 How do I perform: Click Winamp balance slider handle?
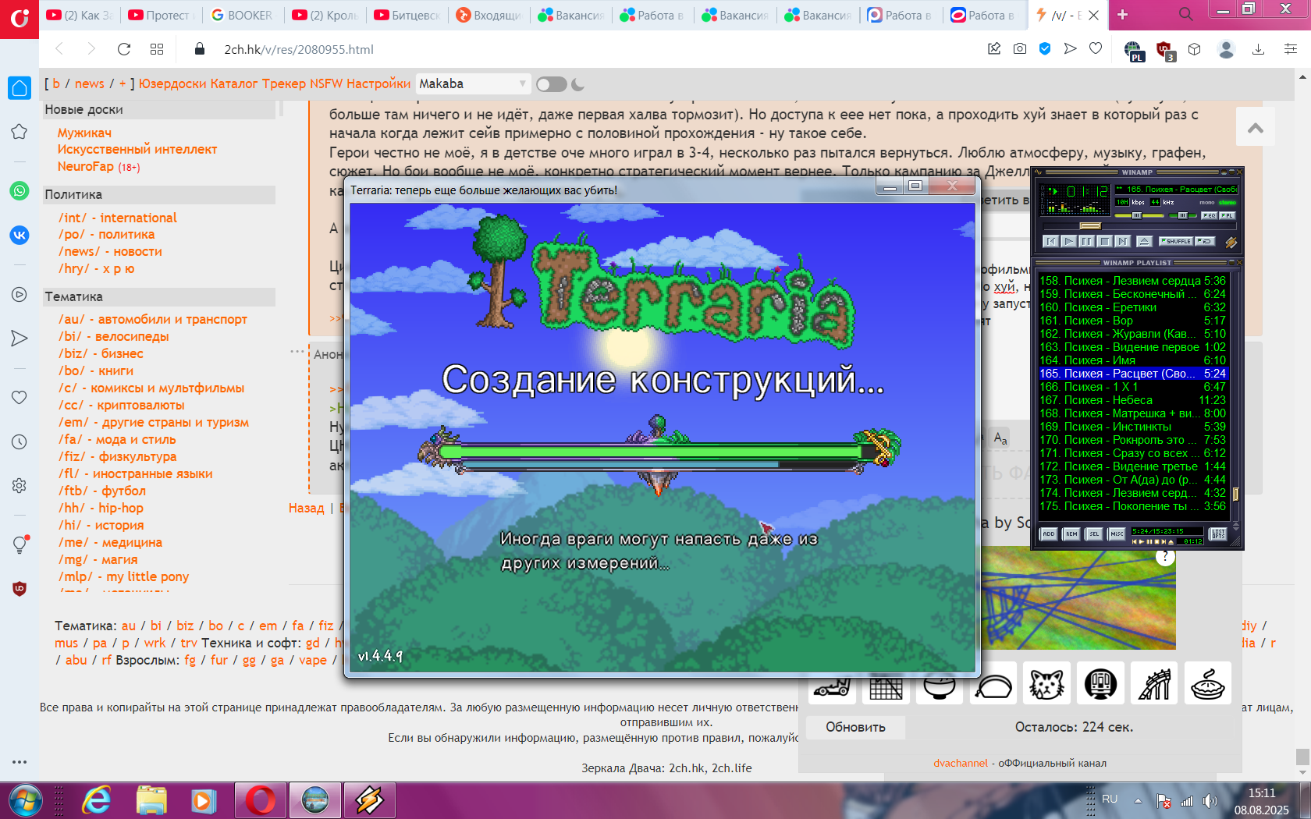(1183, 215)
